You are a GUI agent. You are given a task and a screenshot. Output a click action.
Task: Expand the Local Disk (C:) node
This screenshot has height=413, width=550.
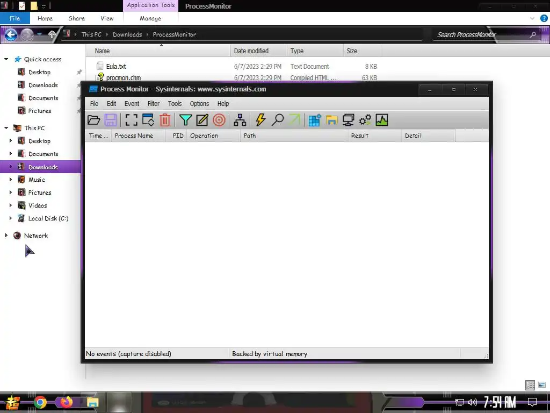point(11,218)
